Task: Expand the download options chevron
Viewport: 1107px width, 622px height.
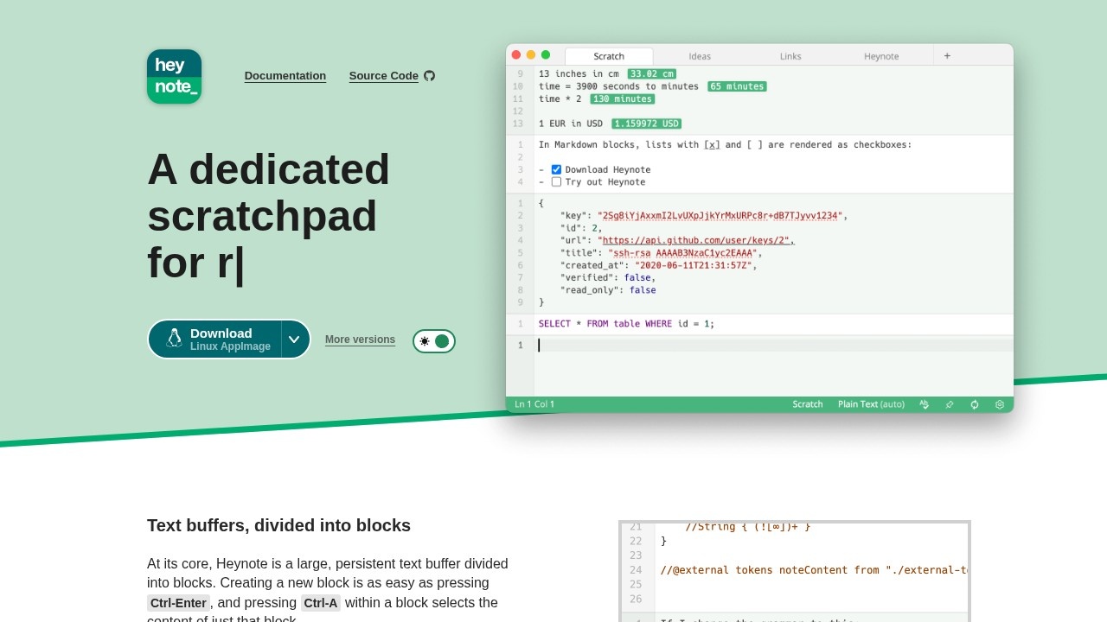Action: pos(294,340)
